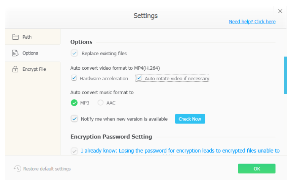Screen dimensions: 291x184
Task: Click the Encrypt File lock icon
Action: pos(15,69)
